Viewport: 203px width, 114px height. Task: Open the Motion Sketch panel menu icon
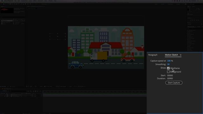pos(180,55)
